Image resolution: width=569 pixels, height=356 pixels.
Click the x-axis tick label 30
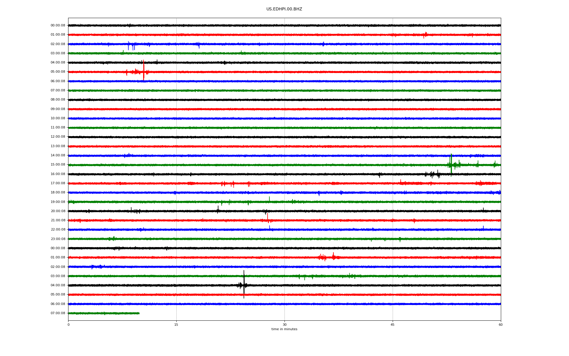pos(284,325)
